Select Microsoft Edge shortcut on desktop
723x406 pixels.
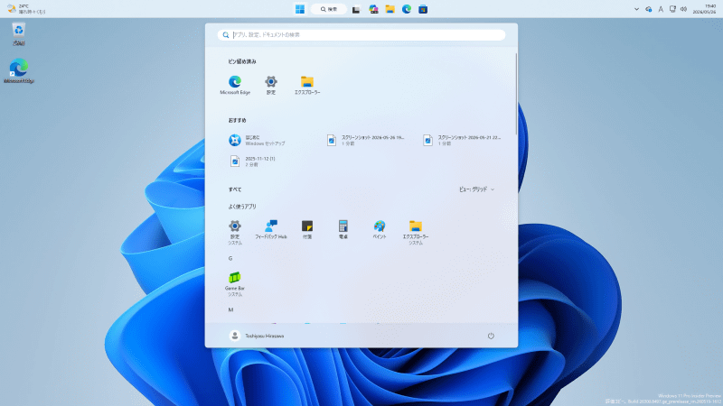click(18, 70)
